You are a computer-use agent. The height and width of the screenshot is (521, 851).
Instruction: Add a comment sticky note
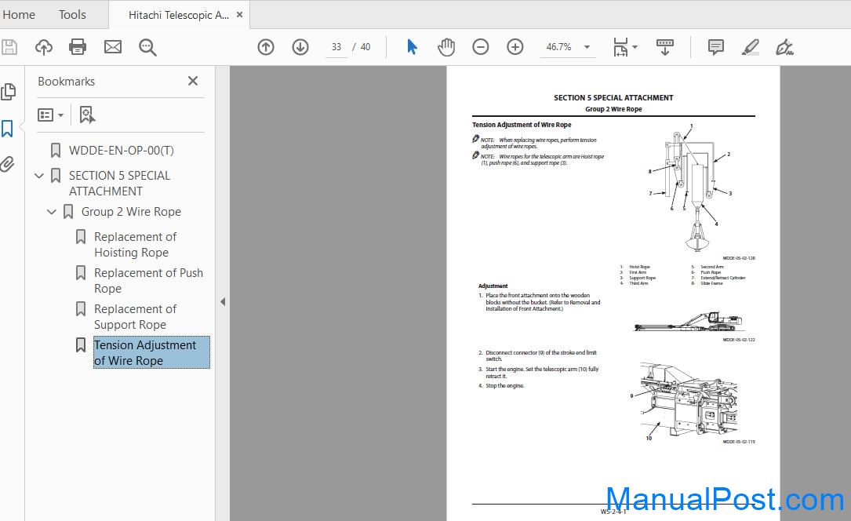[x=716, y=47]
